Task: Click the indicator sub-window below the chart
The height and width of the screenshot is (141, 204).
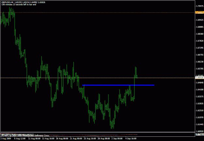Action: click(x=98, y=134)
